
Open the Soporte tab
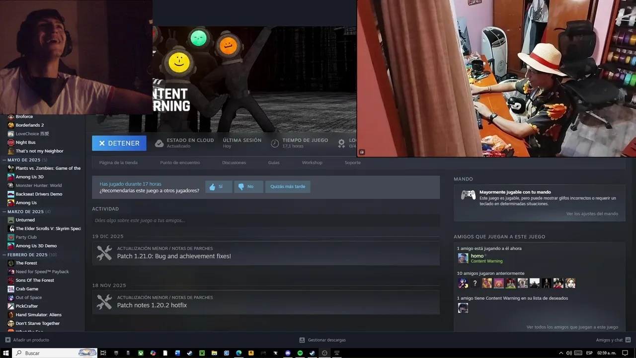pos(353,163)
